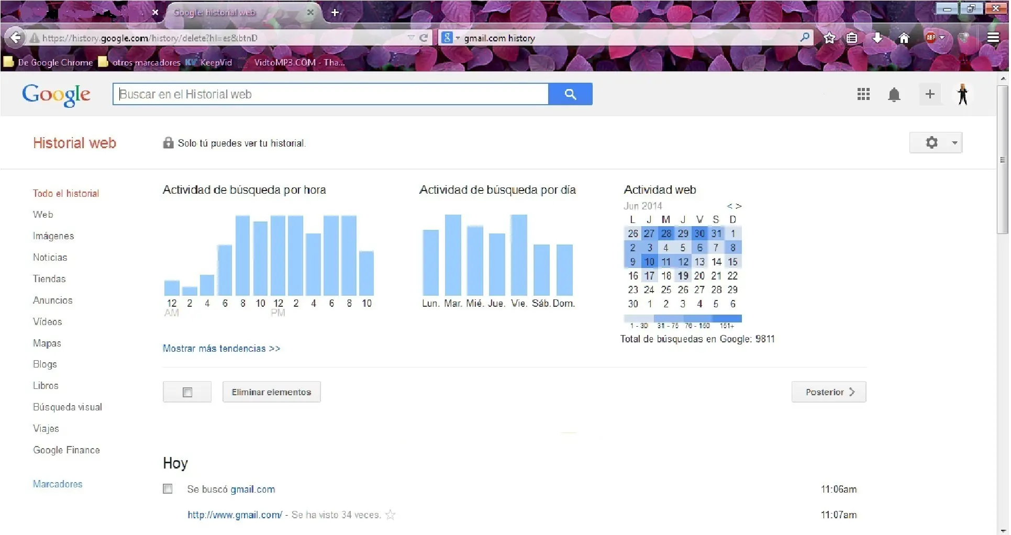Click Mostrar más tendencias link

point(221,349)
